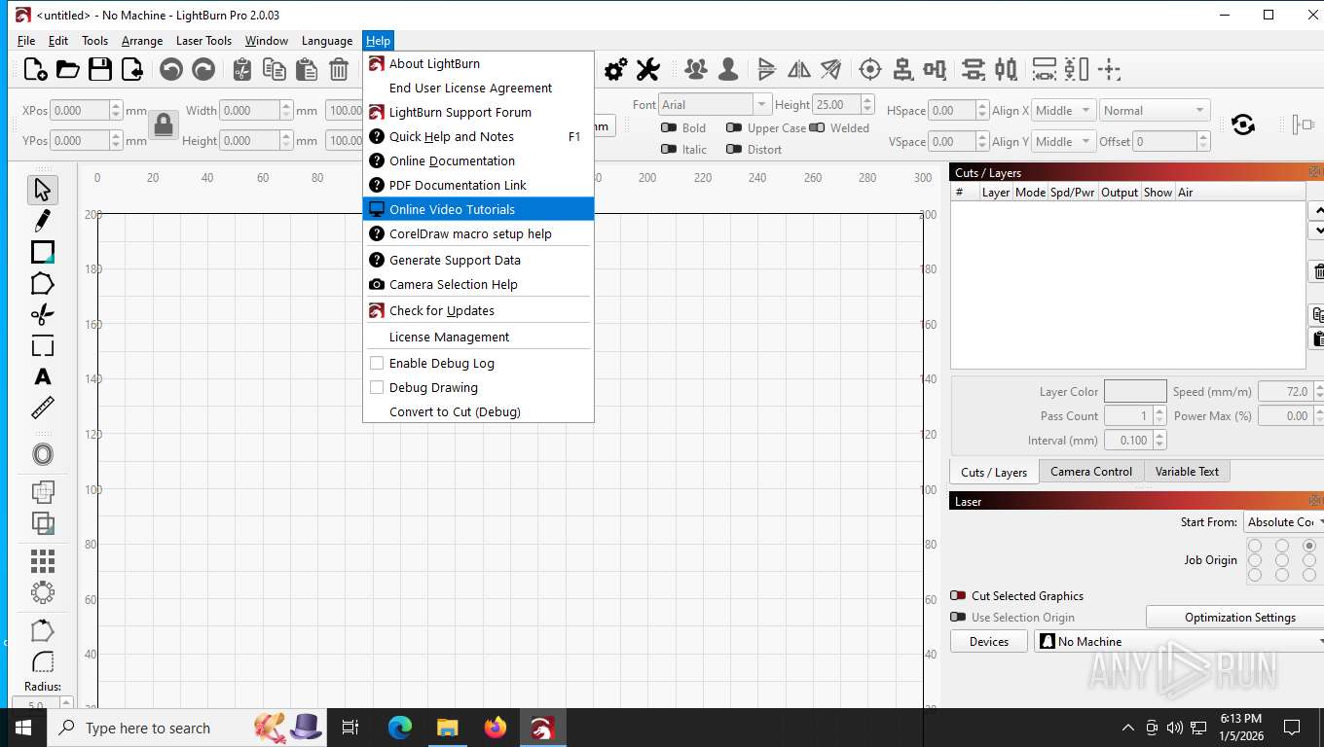Screen dimensions: 1324x747
Task: Open a file with folder icon
Action: coord(67,69)
